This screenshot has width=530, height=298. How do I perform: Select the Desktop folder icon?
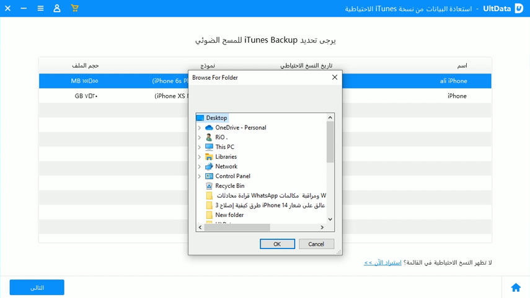point(200,117)
